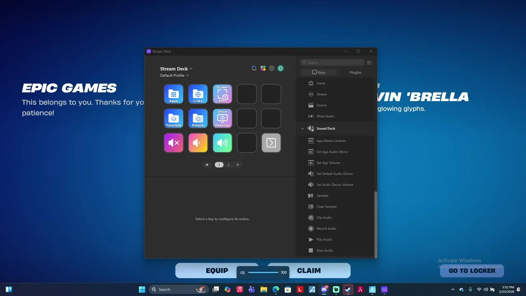Open Stream Deck preferences gear
The width and height of the screenshot is (526, 296).
pyautogui.click(x=272, y=68)
